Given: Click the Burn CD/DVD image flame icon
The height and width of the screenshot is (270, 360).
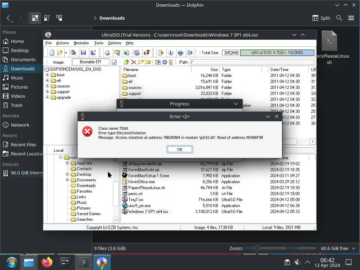Looking at the screenshot, I should point(147,53).
